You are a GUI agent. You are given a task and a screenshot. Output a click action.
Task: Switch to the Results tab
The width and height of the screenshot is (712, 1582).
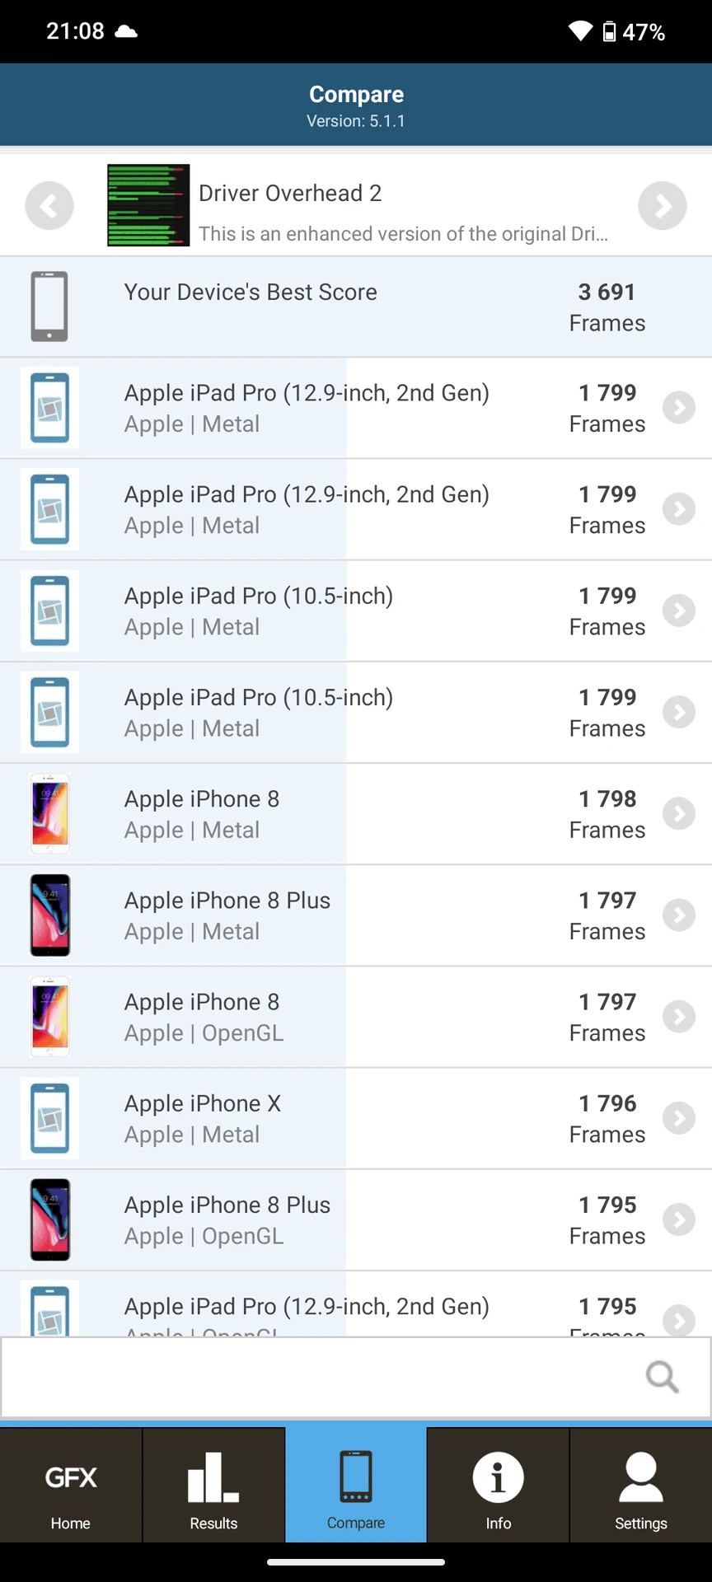pos(213,1485)
